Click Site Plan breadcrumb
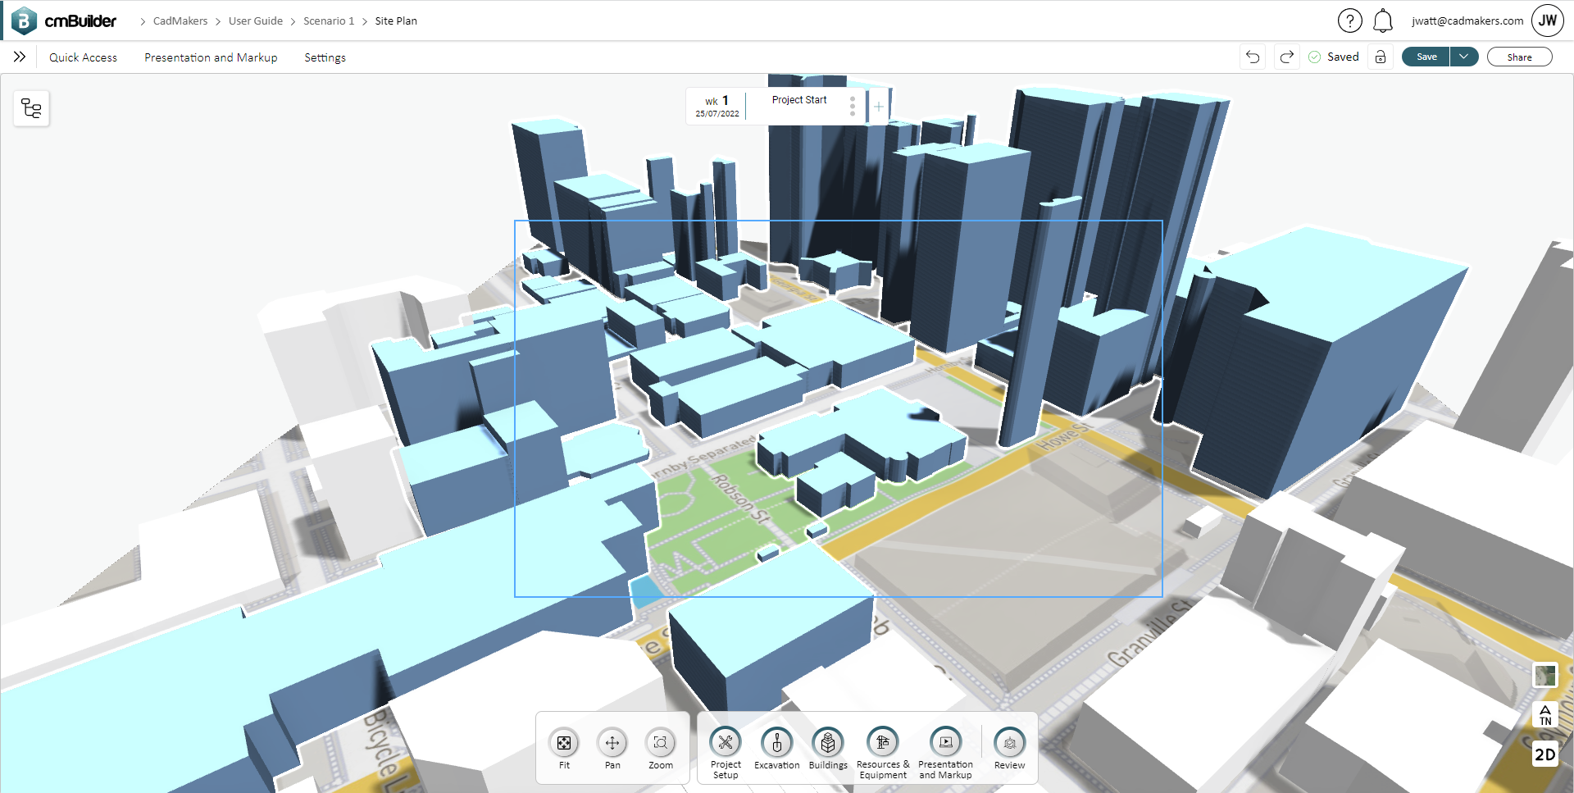The height and width of the screenshot is (793, 1574). [396, 21]
